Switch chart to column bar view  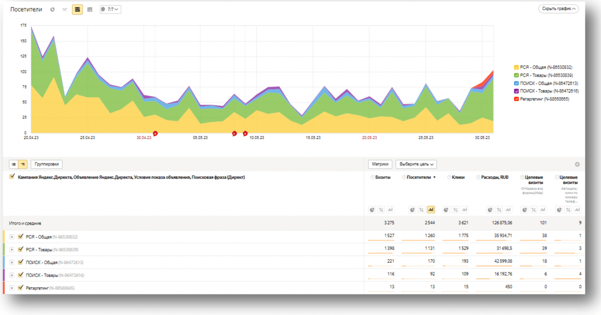pos(90,9)
